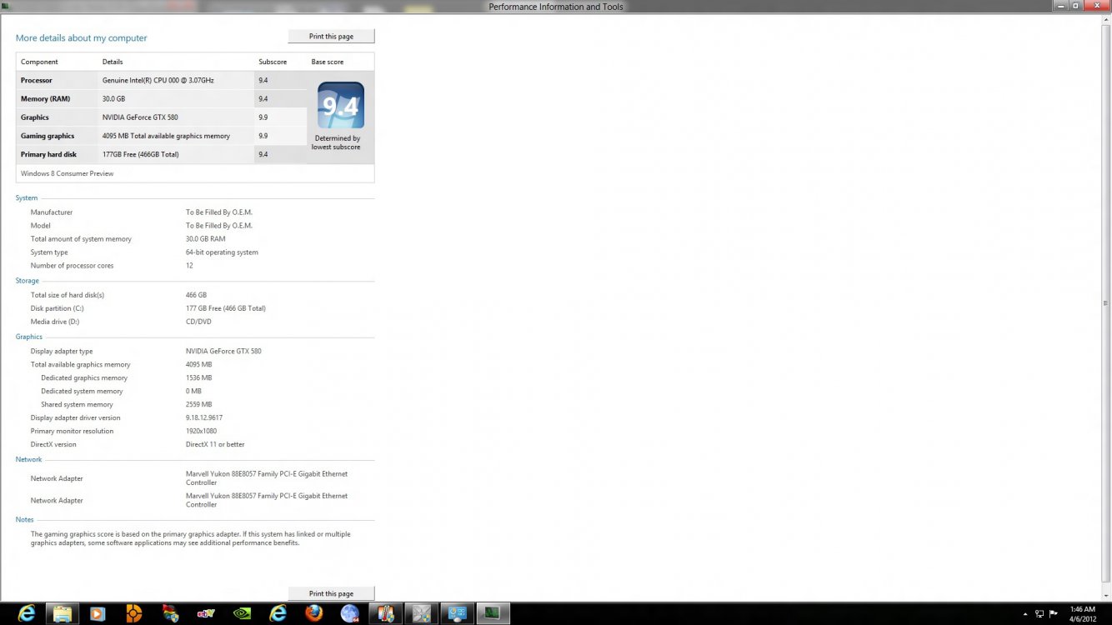
Task: Click 'Determined by lowest subscore' caption
Action: (337, 142)
